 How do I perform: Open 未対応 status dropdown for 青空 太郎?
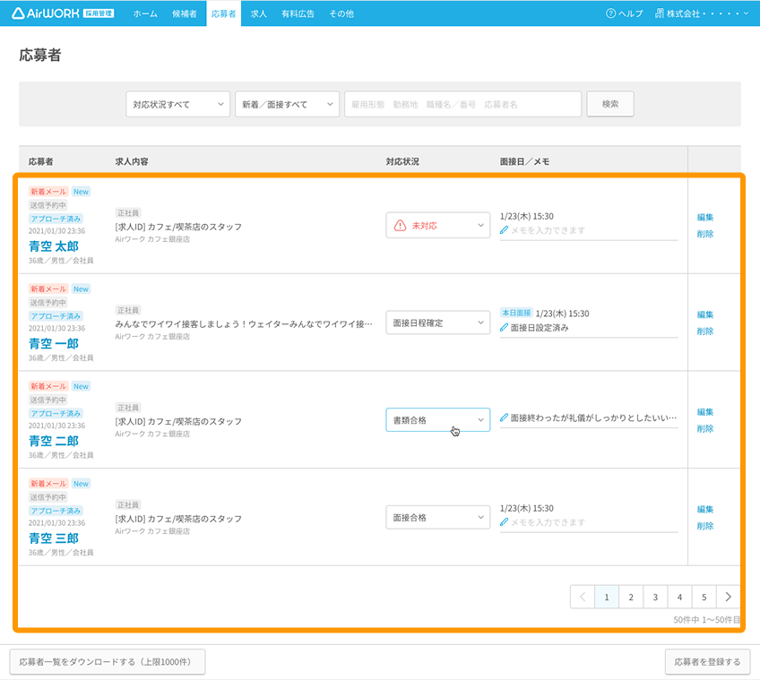[437, 226]
